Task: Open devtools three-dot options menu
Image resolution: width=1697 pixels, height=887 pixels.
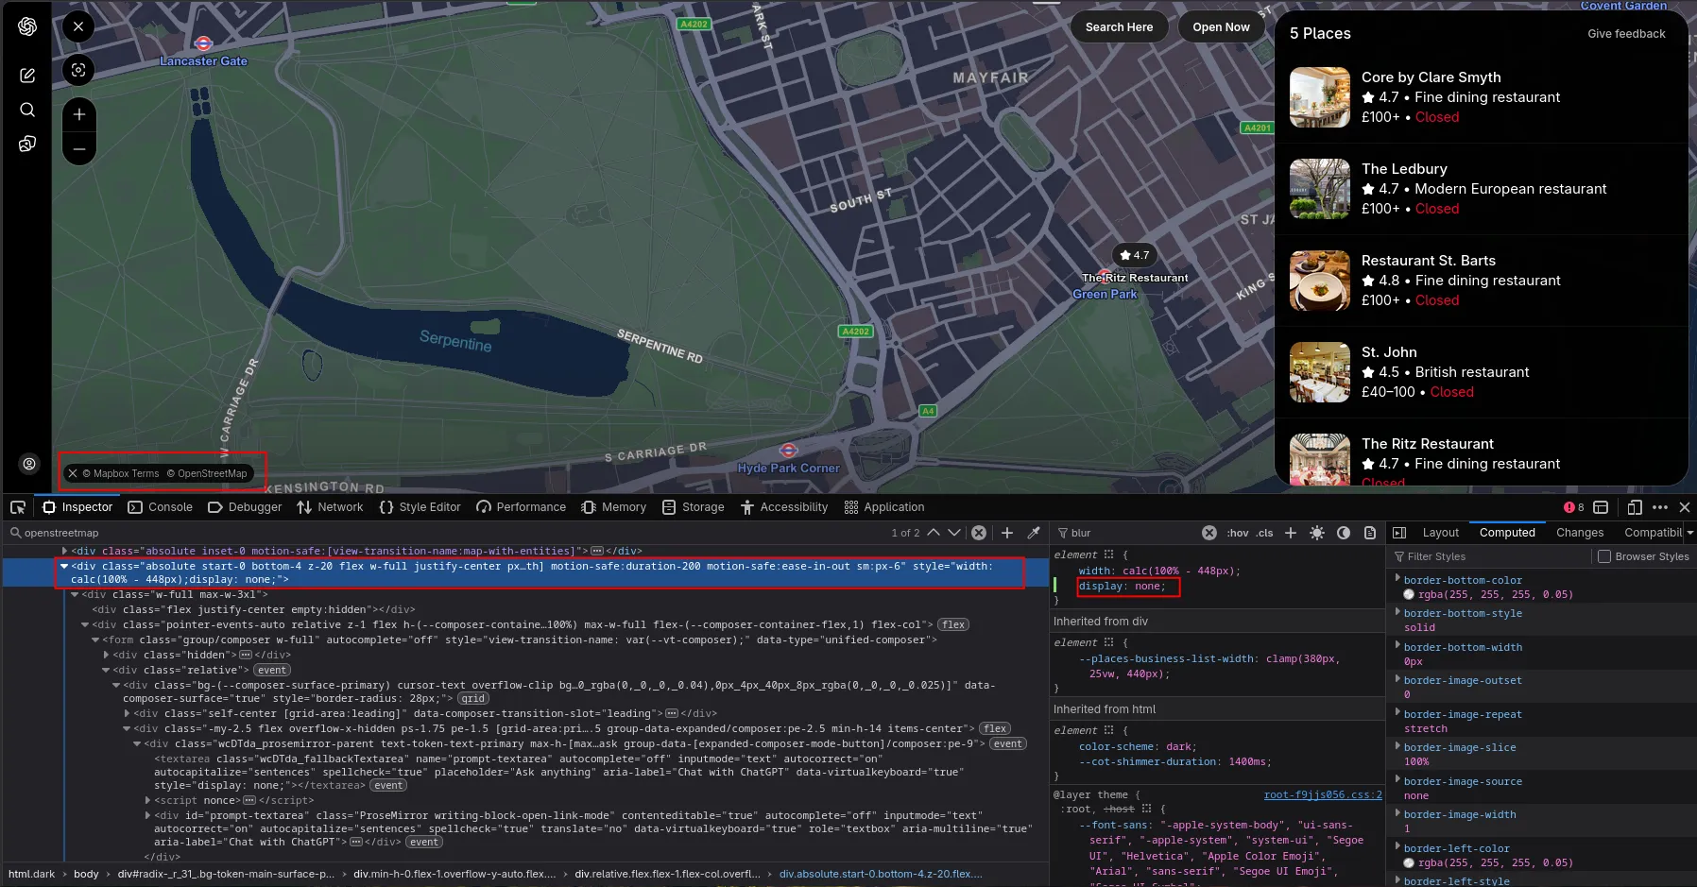Action: pyautogui.click(x=1660, y=507)
